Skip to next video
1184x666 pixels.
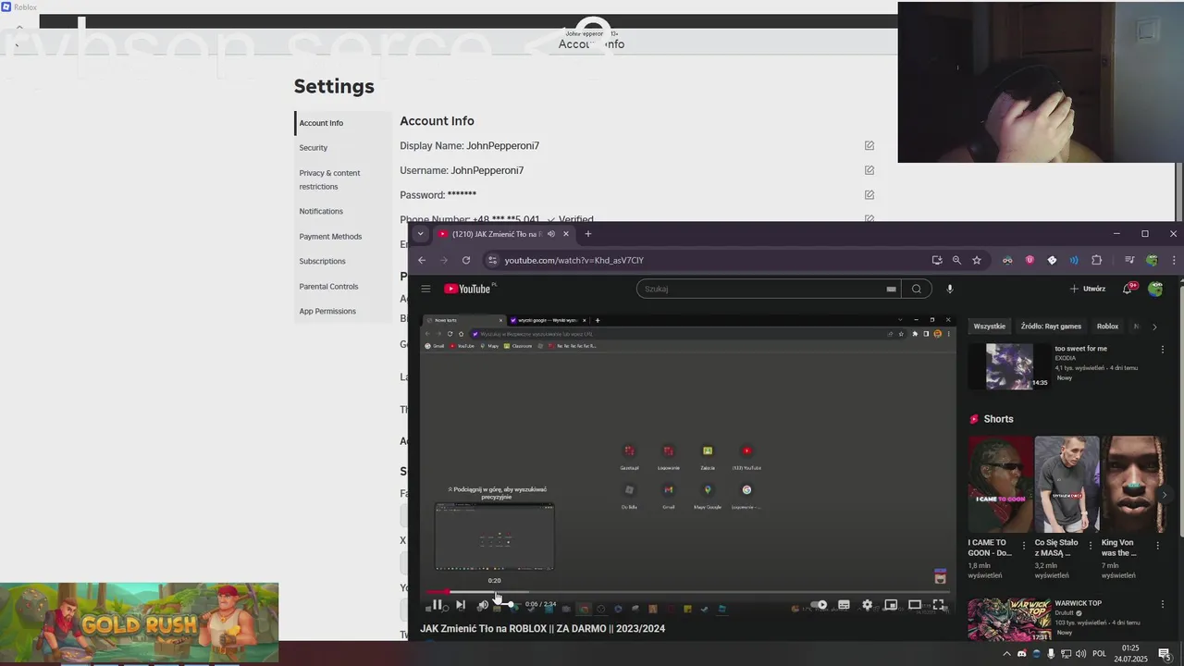(x=461, y=605)
